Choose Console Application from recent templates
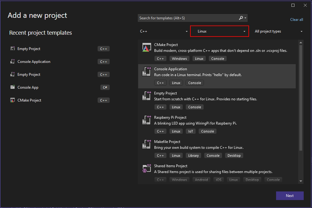 (x=34, y=62)
